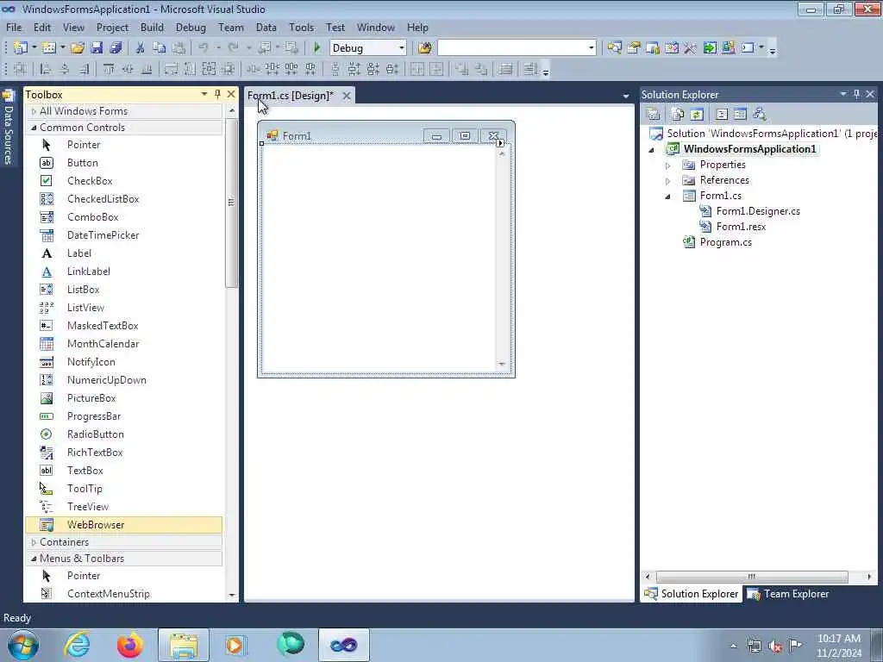Open the Debug menu
Image resolution: width=883 pixels, height=662 pixels.
[x=191, y=27]
